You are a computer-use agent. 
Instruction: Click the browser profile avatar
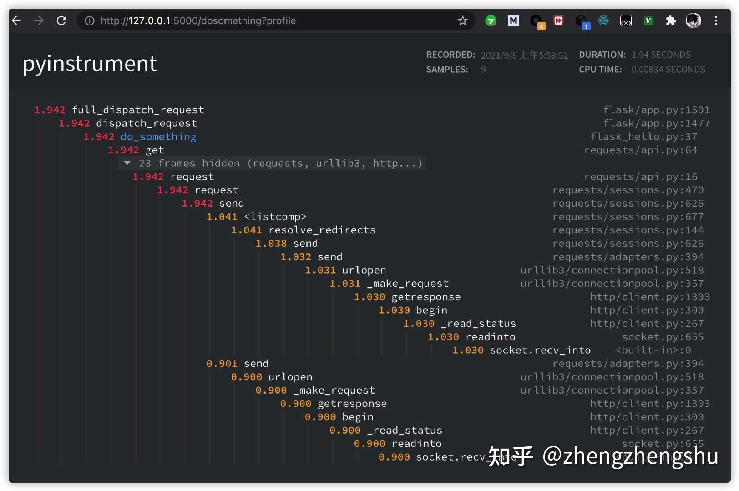click(x=693, y=20)
